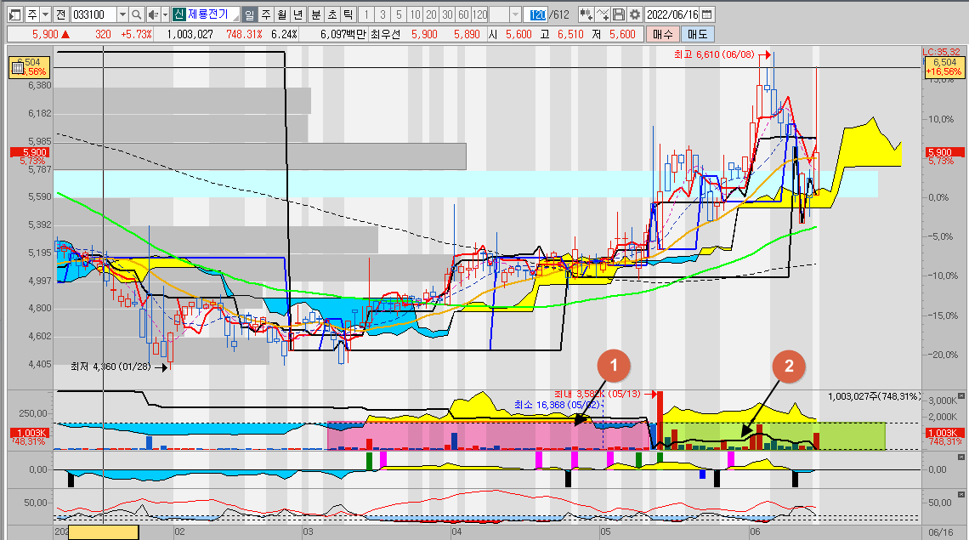Viewport: 969px width, 540px height.
Task: Select the 일 daily chart period
Action: pyautogui.click(x=249, y=14)
